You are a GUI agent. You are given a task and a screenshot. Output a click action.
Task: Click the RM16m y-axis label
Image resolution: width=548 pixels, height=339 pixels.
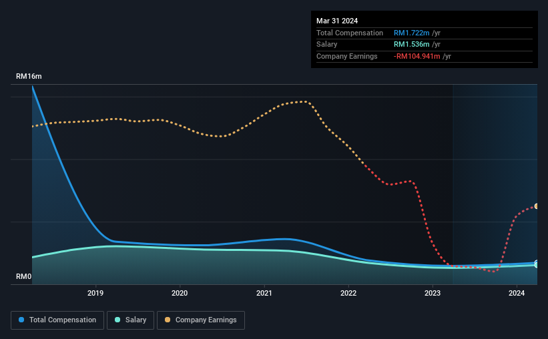coord(29,76)
